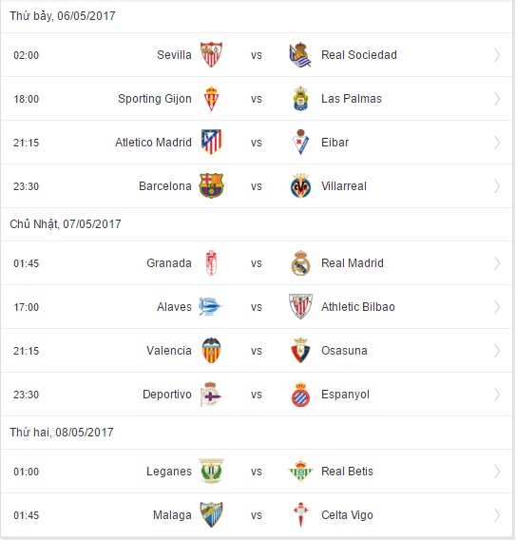Open arrow for Deportivo vs Espanyol
The width and height of the screenshot is (516, 540).
point(497,395)
